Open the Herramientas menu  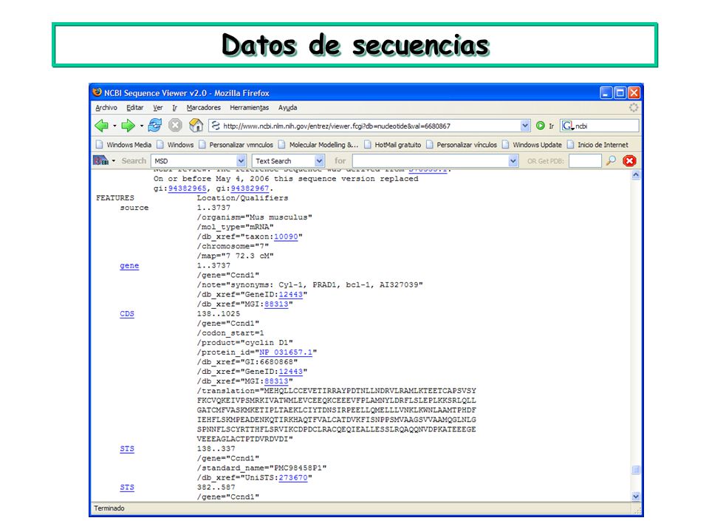(249, 108)
